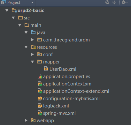Screen dimensions: 131x125
Task: Select the main folder name
Action: (x=36, y=25)
